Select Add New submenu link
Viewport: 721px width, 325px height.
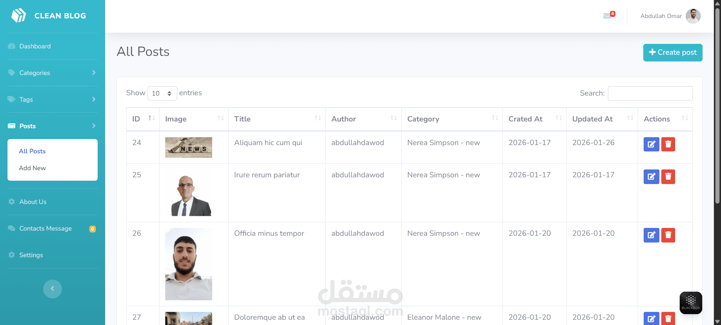click(x=32, y=168)
